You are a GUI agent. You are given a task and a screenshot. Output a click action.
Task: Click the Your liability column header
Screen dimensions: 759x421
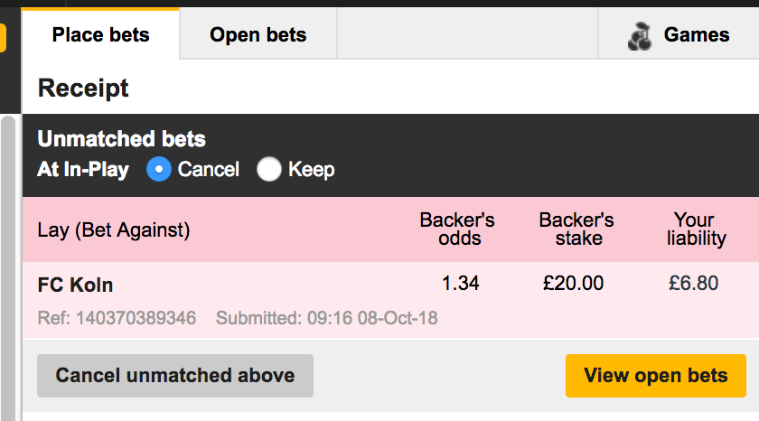point(696,229)
